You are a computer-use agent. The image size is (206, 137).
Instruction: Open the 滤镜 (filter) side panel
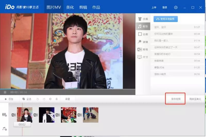[x=143, y=42]
